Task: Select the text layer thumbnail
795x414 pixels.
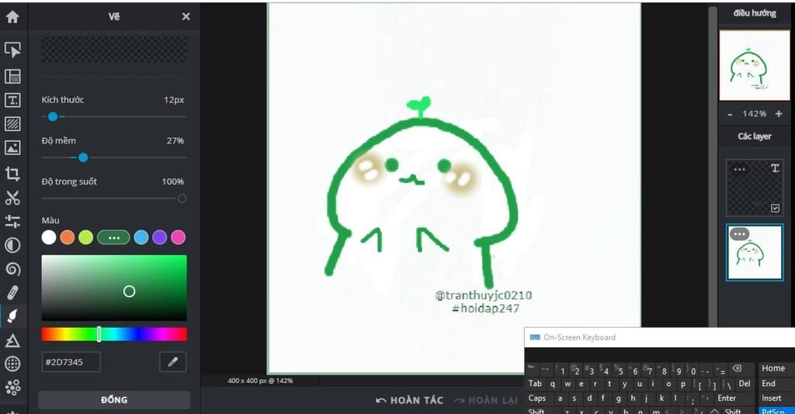Action: click(755, 188)
